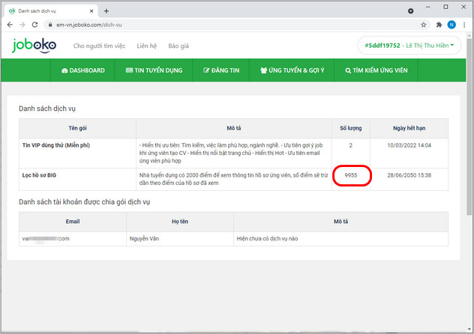
Task: Open the Báo giá link
Action: pos(178,46)
